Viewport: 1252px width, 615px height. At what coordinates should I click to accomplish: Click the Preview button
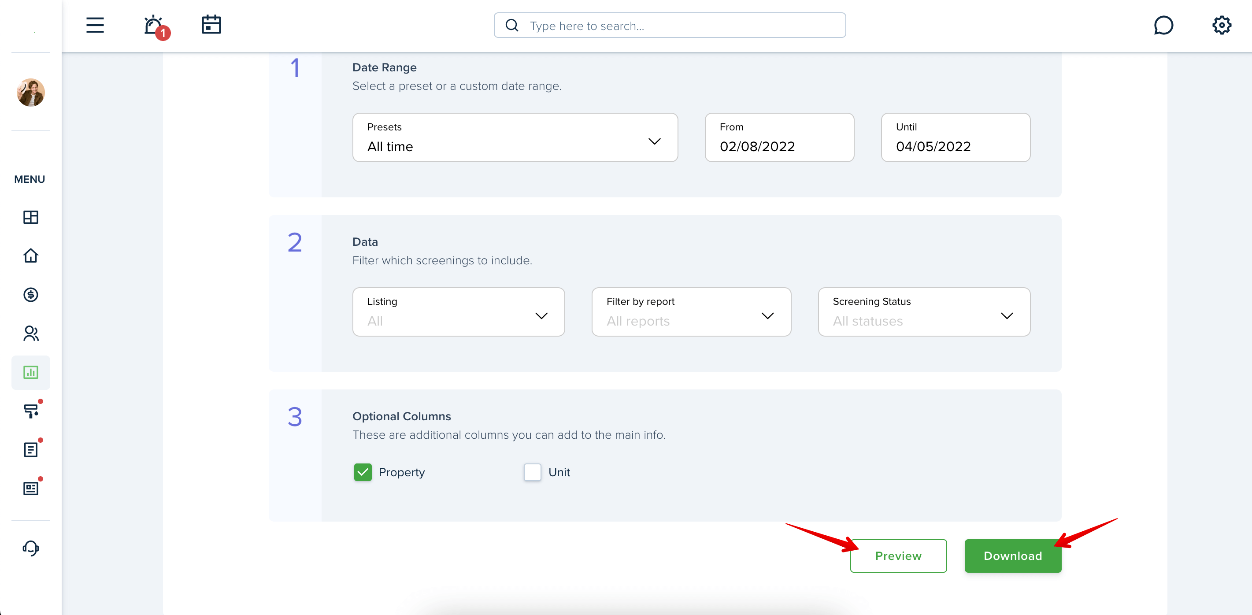[898, 556]
